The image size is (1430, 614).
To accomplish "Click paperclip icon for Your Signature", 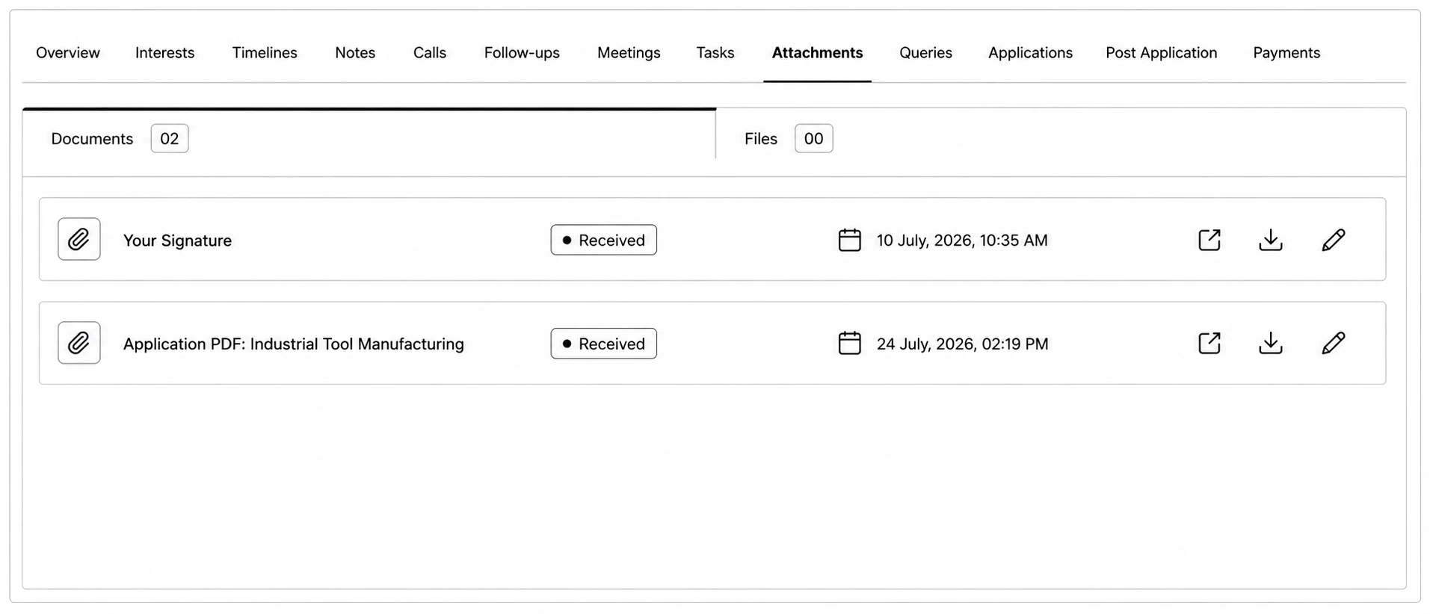I will click(79, 239).
